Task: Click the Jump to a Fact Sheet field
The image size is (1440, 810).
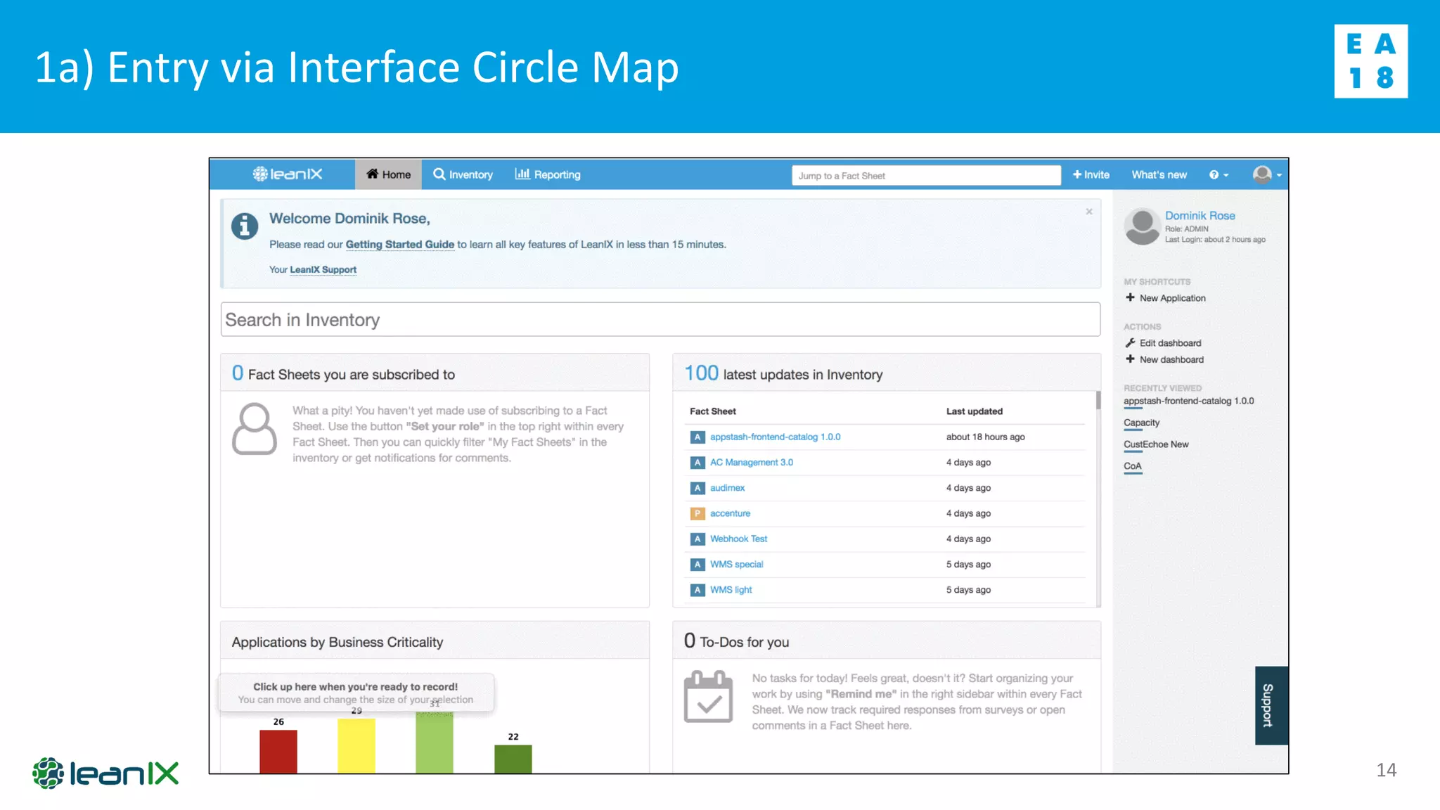Action: [x=926, y=176]
